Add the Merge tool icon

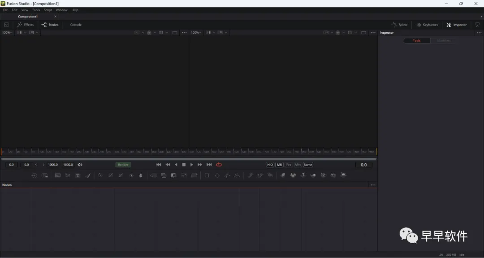pos(153,175)
